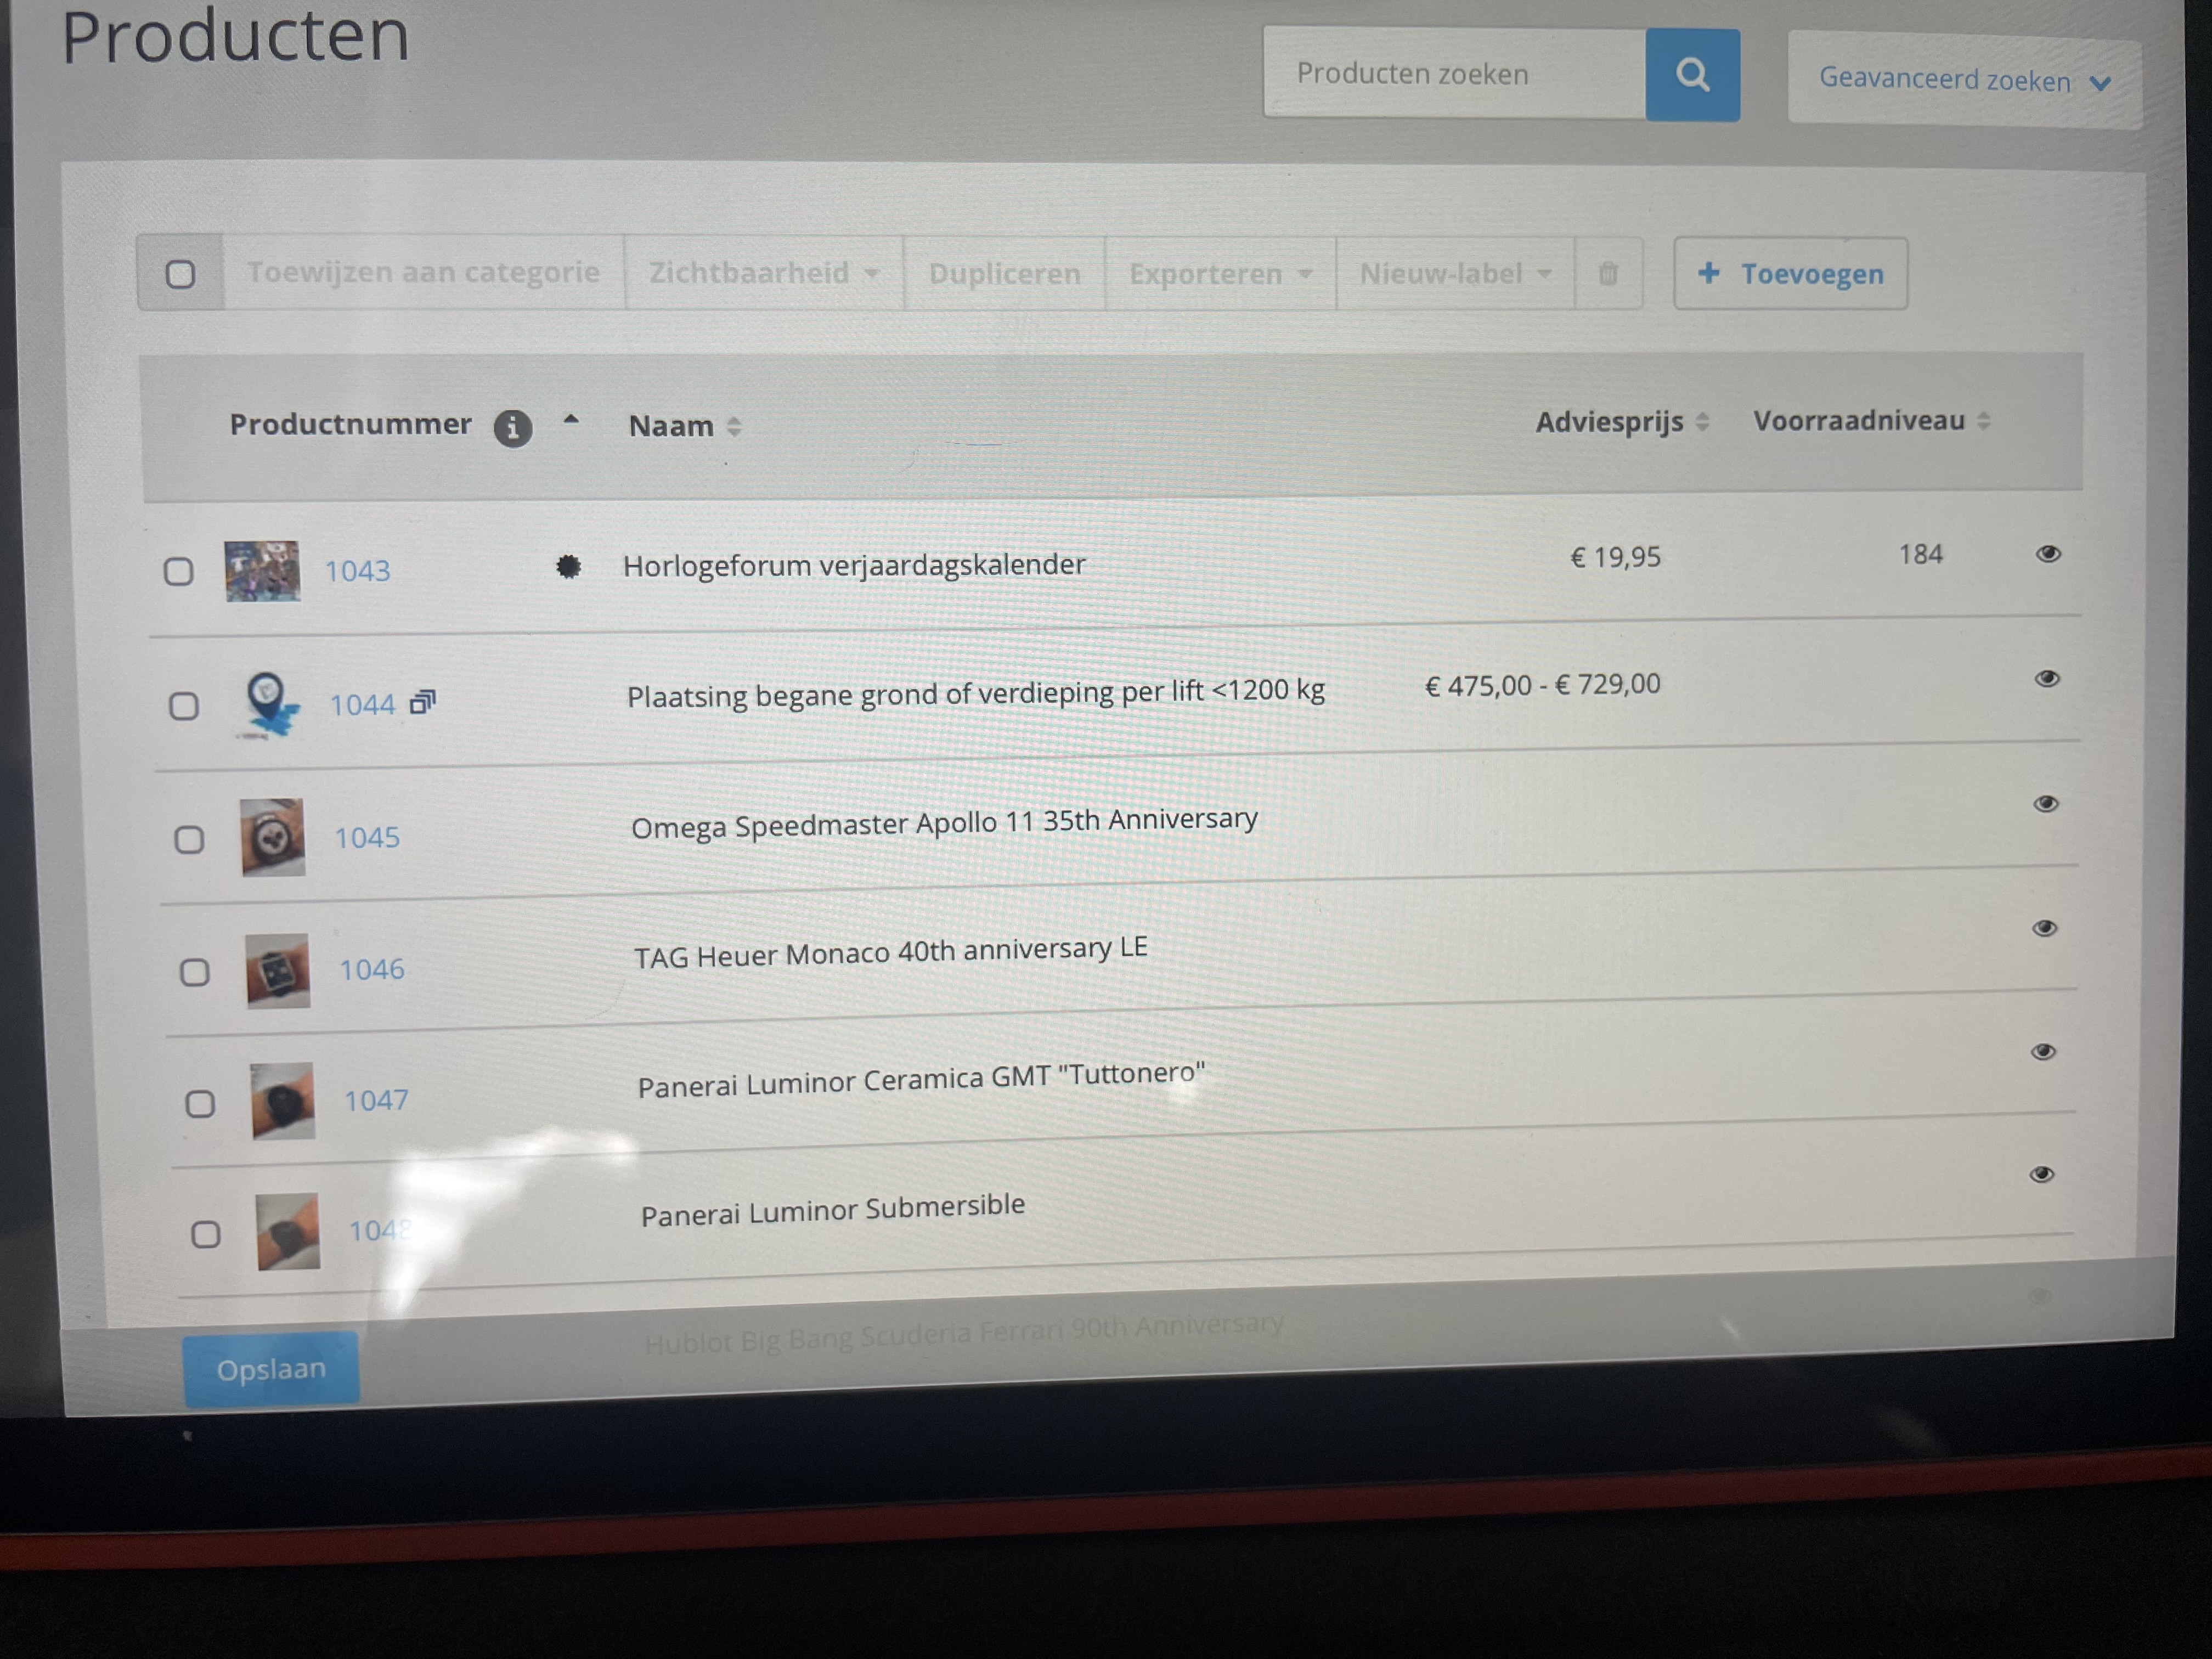This screenshot has height=1659, width=2212.
Task: Click the TAG Heuer Monaco watch thumbnail
Action: click(x=278, y=971)
